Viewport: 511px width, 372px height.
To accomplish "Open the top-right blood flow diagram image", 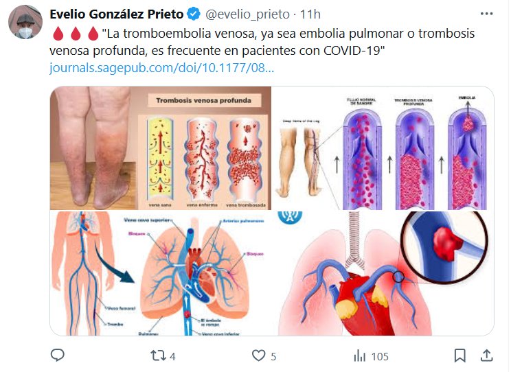I will point(383,148).
